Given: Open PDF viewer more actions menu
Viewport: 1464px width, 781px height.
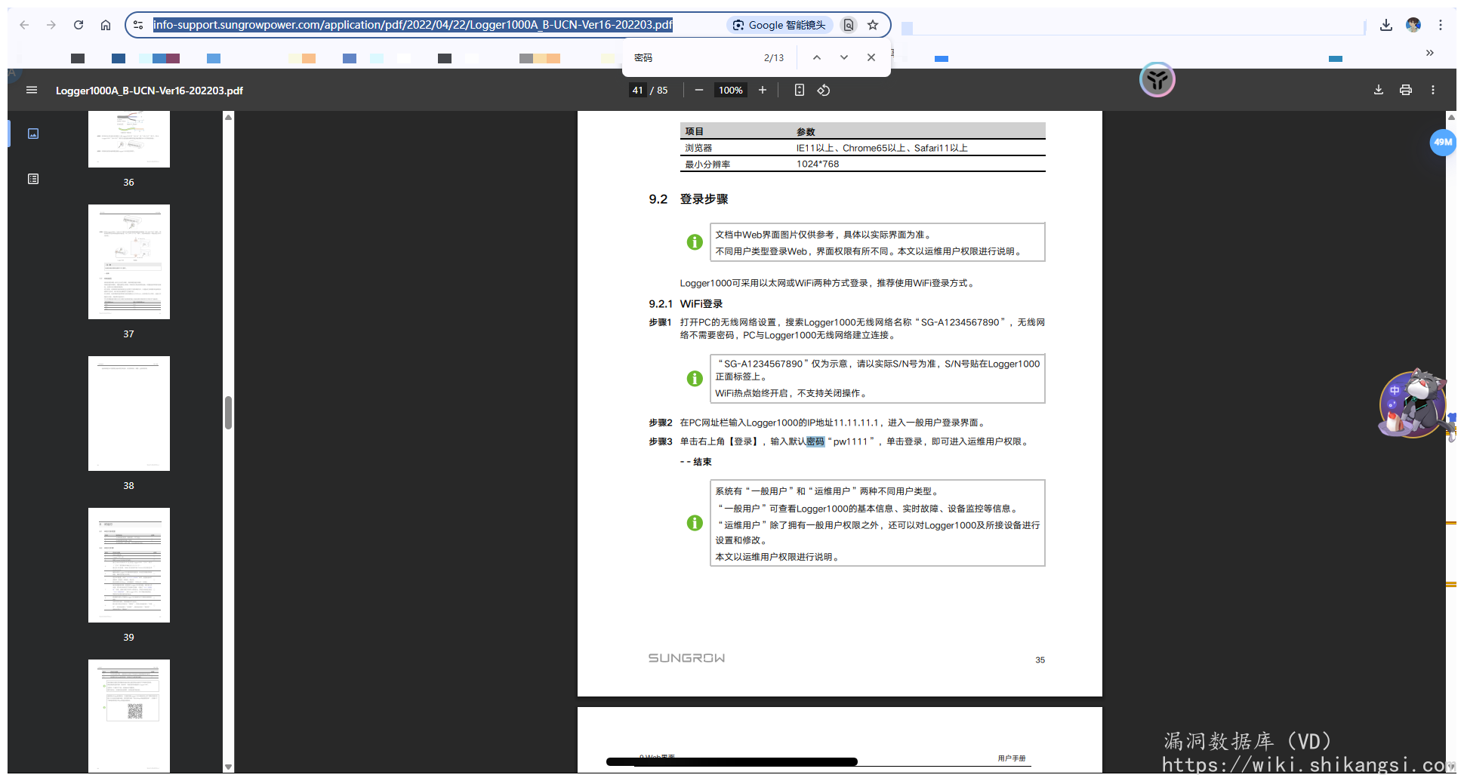Looking at the screenshot, I should point(1433,90).
